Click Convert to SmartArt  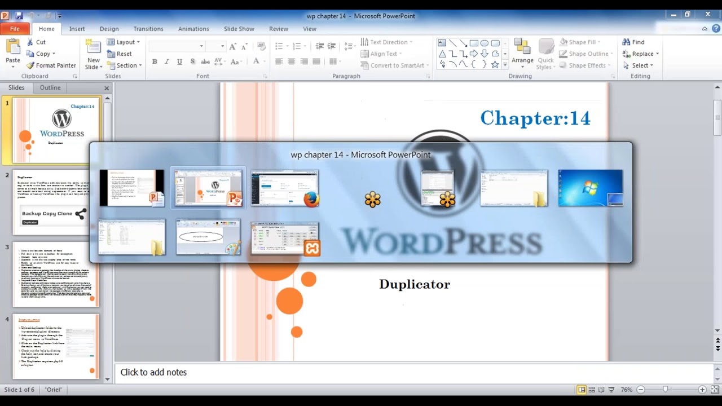394,65
